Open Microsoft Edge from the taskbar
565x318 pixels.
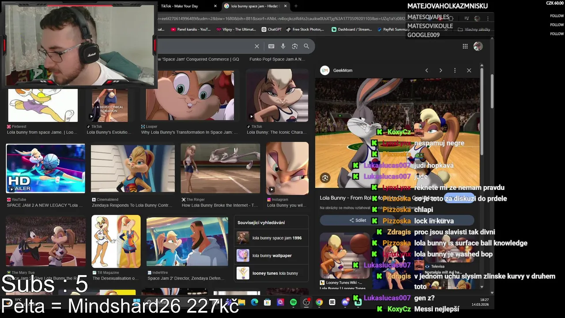click(255, 302)
